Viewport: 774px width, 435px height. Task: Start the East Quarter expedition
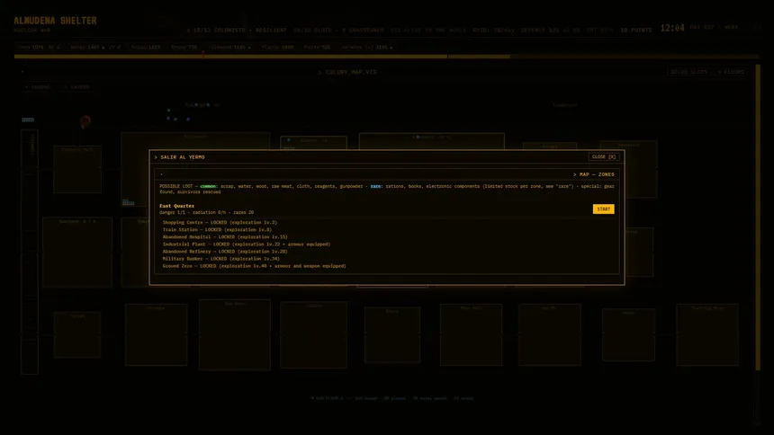point(603,209)
